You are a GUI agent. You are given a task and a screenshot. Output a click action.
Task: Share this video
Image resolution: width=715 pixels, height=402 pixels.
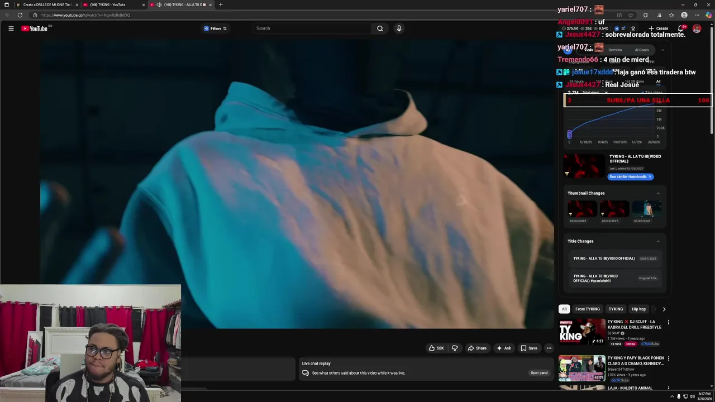(x=477, y=348)
